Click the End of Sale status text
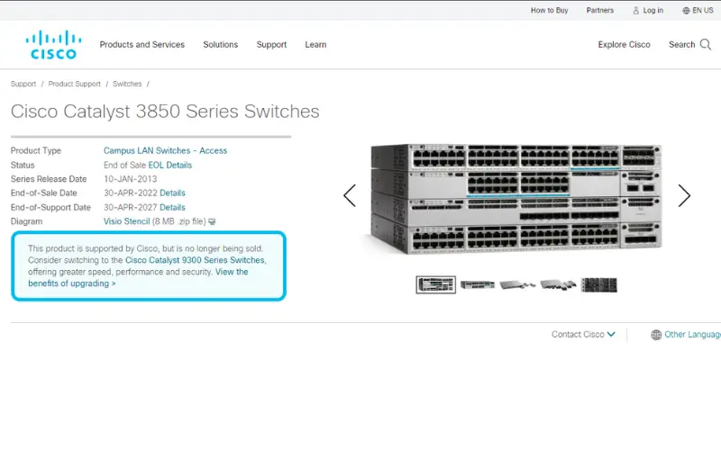 (x=124, y=166)
